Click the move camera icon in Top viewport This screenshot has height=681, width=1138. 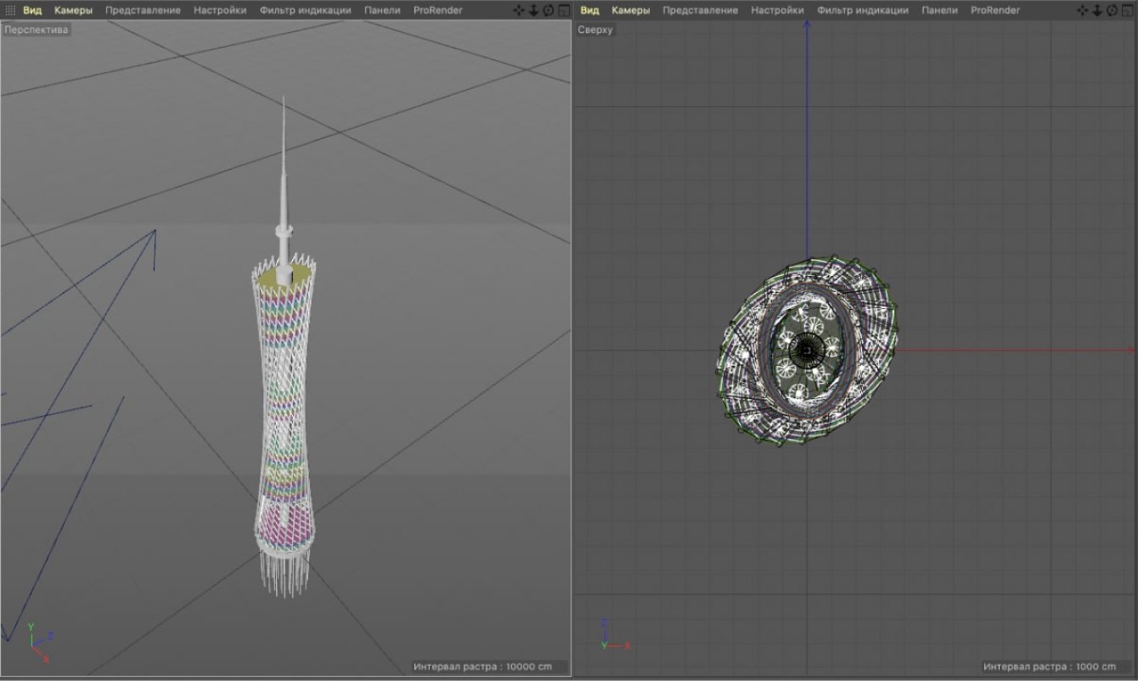click(x=1082, y=10)
